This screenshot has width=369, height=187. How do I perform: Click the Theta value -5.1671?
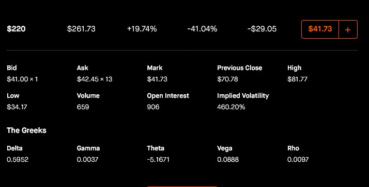pyautogui.click(x=158, y=160)
